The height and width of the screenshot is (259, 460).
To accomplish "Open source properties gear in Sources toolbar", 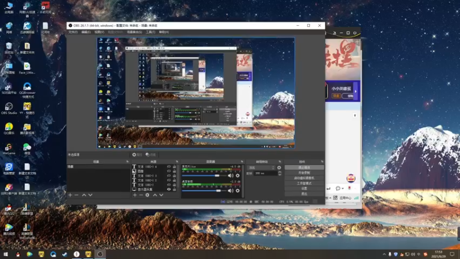I will [147, 195].
